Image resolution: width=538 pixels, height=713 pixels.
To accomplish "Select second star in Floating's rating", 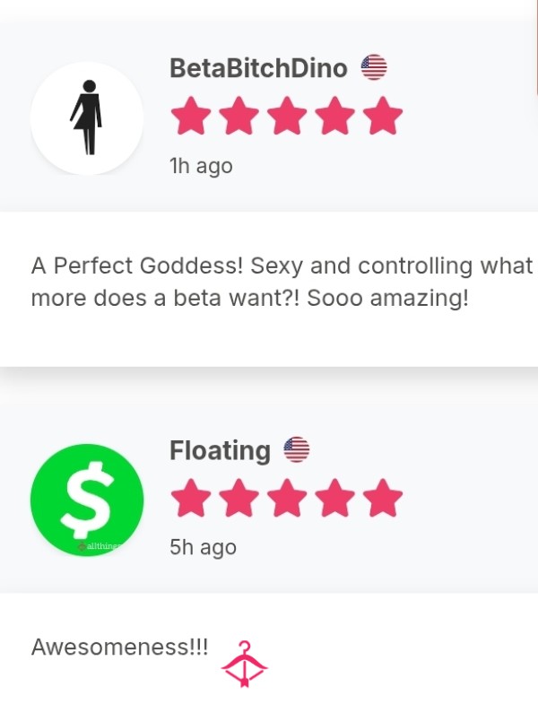I will (x=239, y=498).
